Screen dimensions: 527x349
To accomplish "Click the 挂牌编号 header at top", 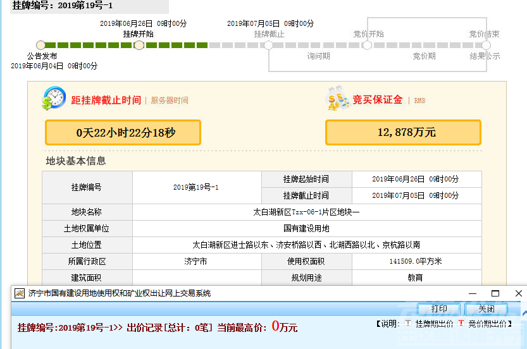I will click(63, 6).
